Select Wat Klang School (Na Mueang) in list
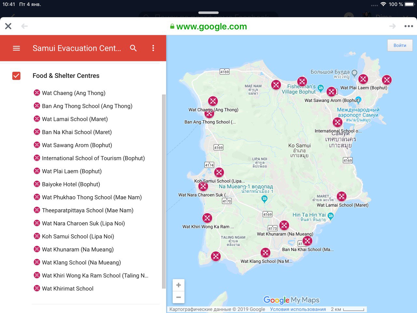417x313 pixels. tap(81, 262)
